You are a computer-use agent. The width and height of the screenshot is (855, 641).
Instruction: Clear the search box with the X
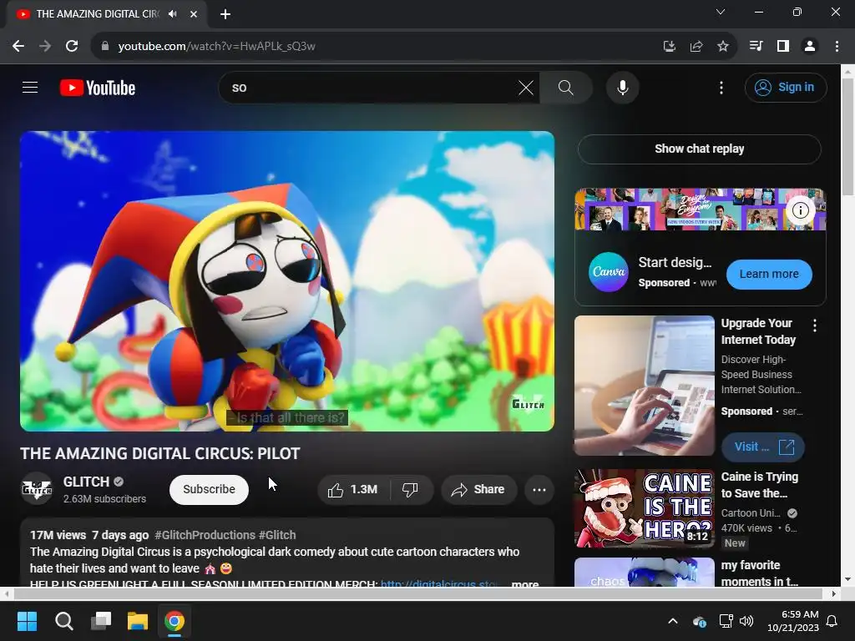click(x=526, y=88)
